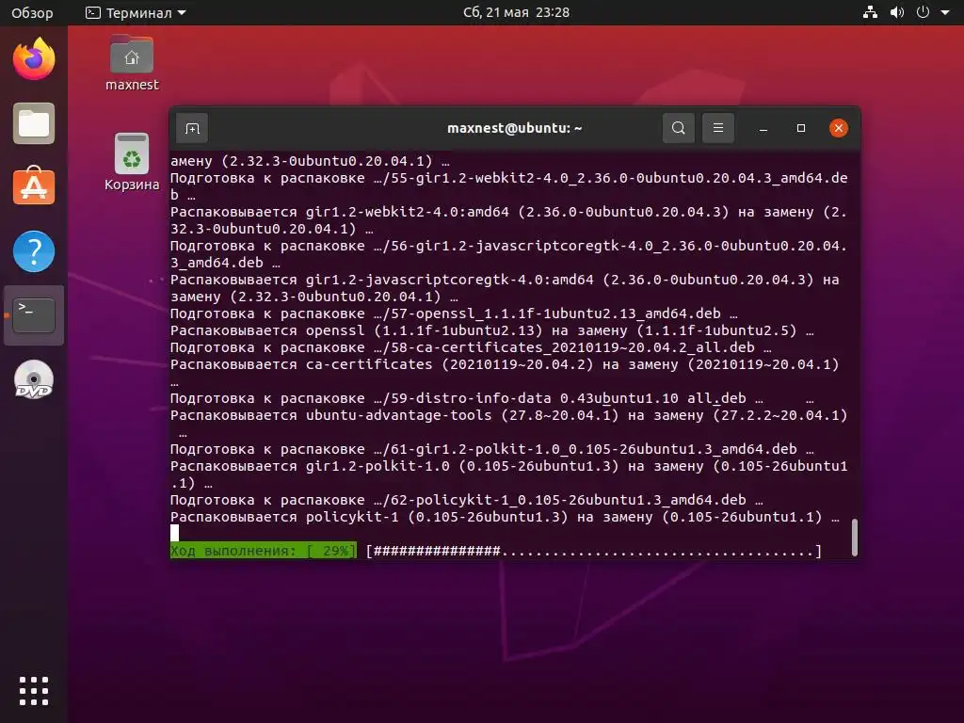Open the Корзина trash icon

coord(132,162)
